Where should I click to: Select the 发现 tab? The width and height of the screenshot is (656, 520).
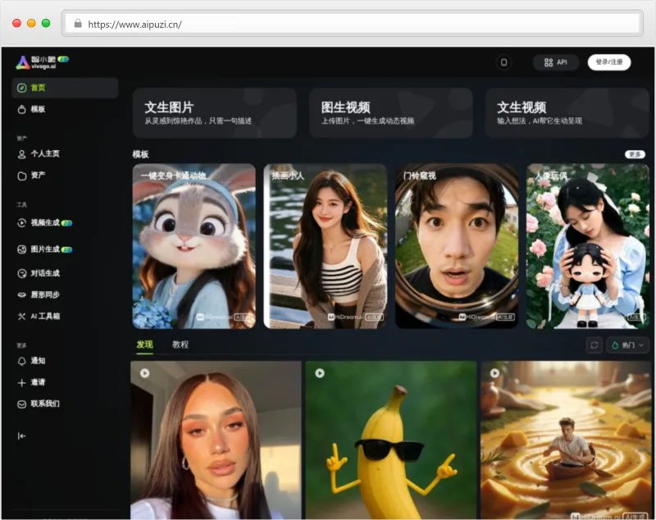(x=143, y=345)
